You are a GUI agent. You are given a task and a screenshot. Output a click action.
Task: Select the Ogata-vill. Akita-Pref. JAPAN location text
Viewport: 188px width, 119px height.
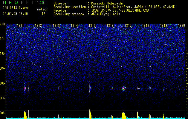pos(133,7)
